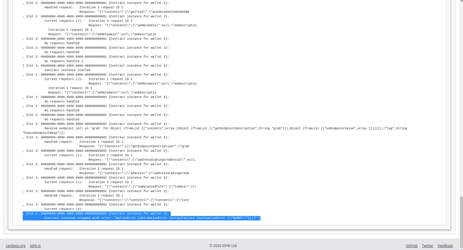This screenshot has height=250, width=463.
Task: Click the getEndpointDescription grab response line
Action: (134, 146)
